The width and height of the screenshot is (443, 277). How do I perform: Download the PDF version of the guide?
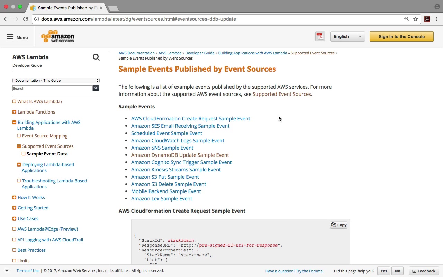320,36
